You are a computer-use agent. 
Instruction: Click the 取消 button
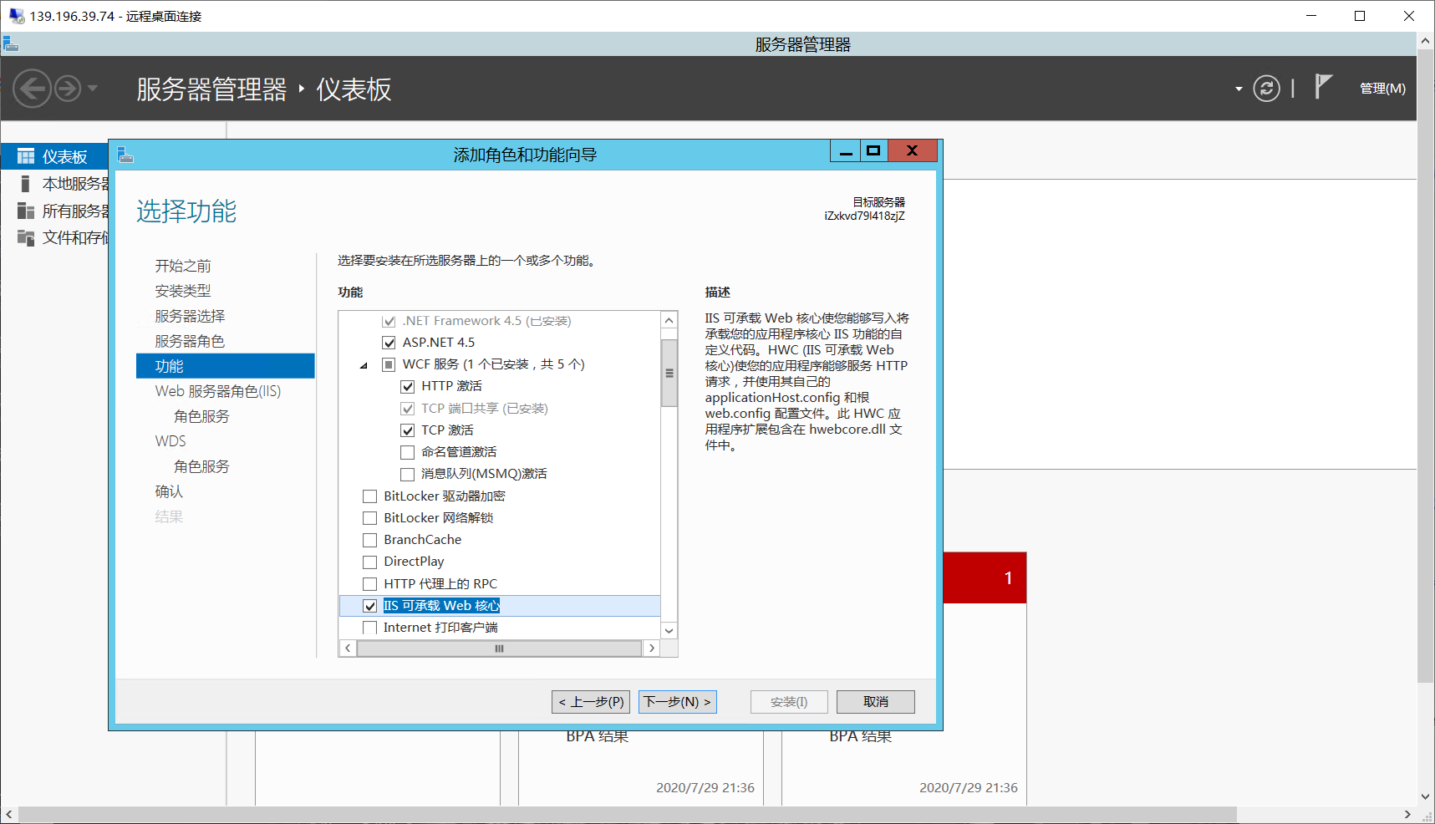click(x=875, y=701)
